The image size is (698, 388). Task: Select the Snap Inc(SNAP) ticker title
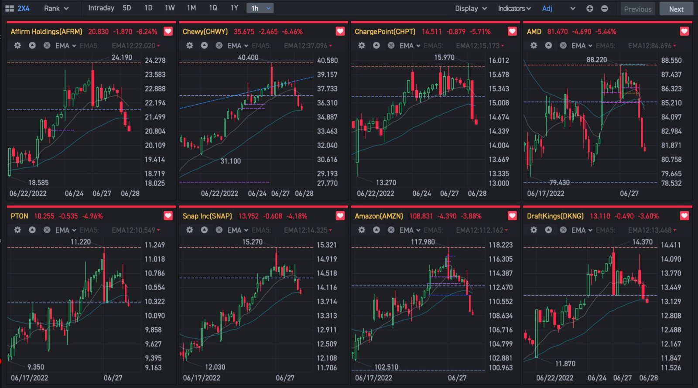point(207,216)
